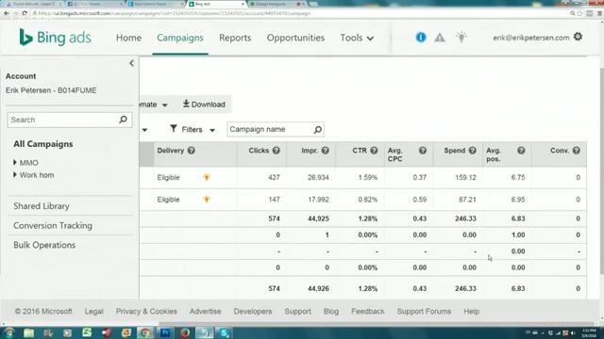
Task: Open the dropdown left of Filters
Action: pos(144,130)
